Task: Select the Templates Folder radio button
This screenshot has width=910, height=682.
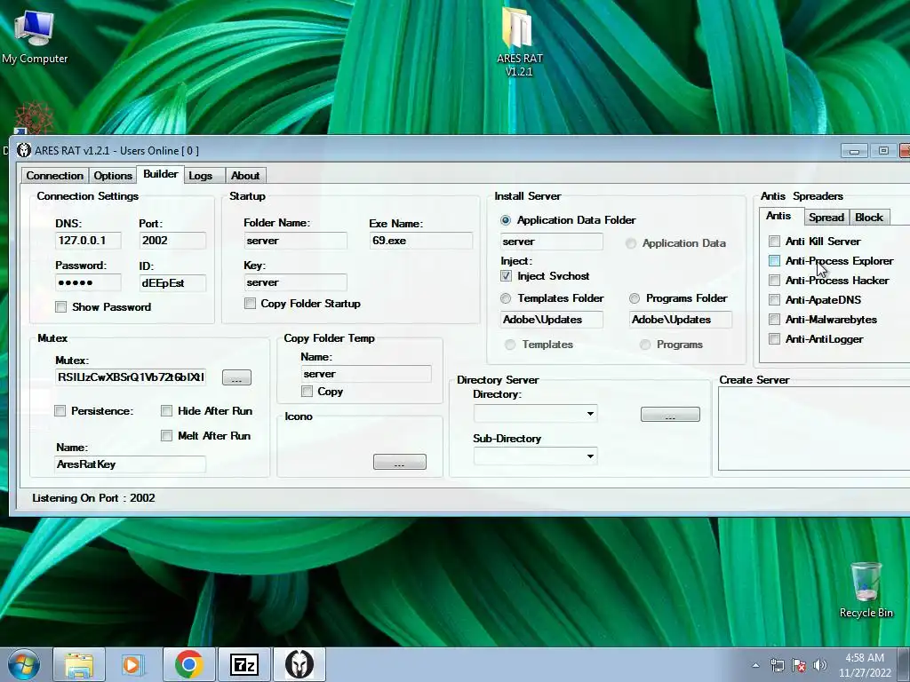Action: [x=506, y=298]
